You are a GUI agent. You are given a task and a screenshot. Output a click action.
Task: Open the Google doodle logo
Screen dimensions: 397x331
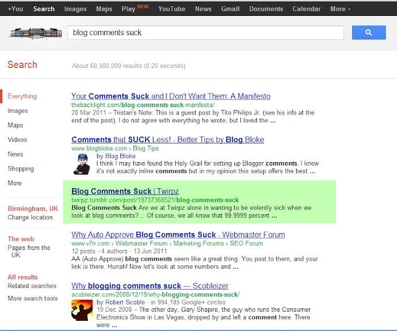tap(35, 33)
